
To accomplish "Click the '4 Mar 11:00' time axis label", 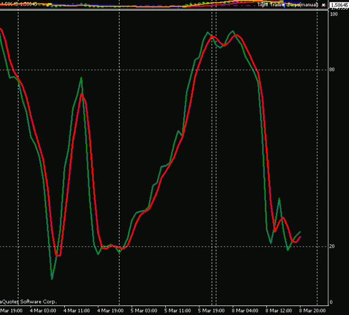I will pos(77,311).
